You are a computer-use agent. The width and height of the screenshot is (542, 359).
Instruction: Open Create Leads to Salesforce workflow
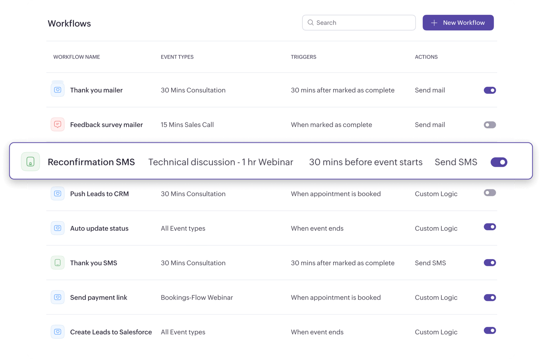click(x=111, y=332)
